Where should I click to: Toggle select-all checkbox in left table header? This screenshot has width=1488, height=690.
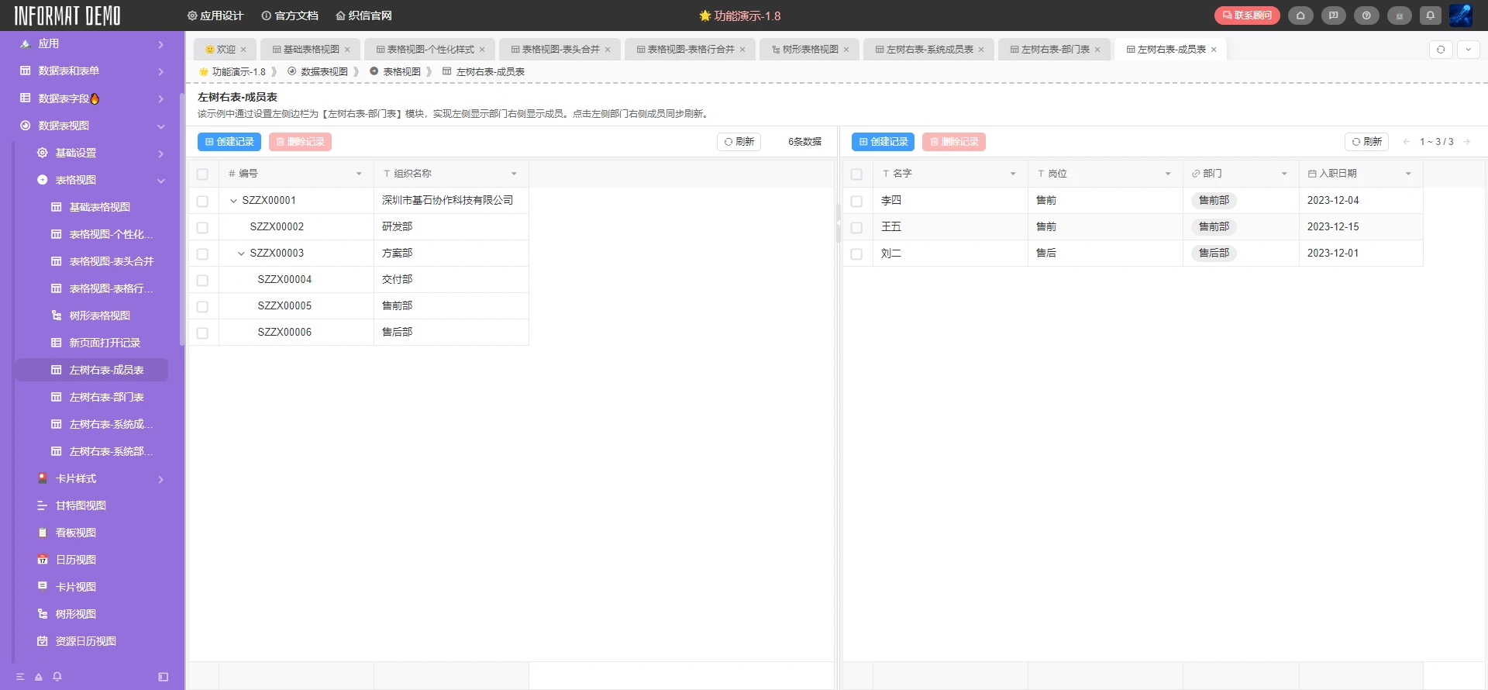click(x=202, y=174)
